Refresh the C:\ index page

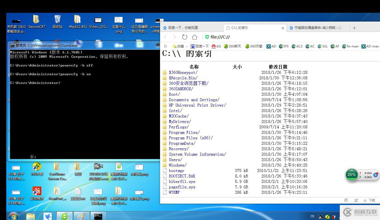tap(184, 37)
